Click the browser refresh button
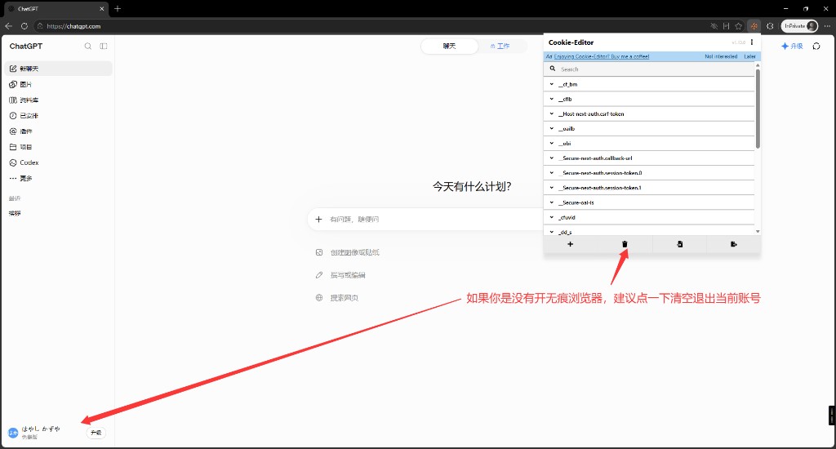Screen dimensions: 836x449 click(24, 25)
